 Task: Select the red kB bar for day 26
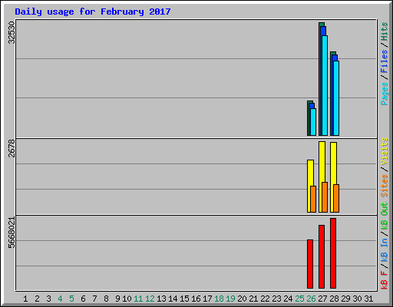(310, 264)
